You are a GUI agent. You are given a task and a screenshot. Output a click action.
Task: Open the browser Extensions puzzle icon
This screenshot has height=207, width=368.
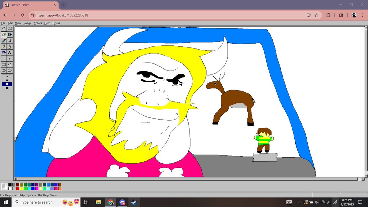[x=328, y=15]
